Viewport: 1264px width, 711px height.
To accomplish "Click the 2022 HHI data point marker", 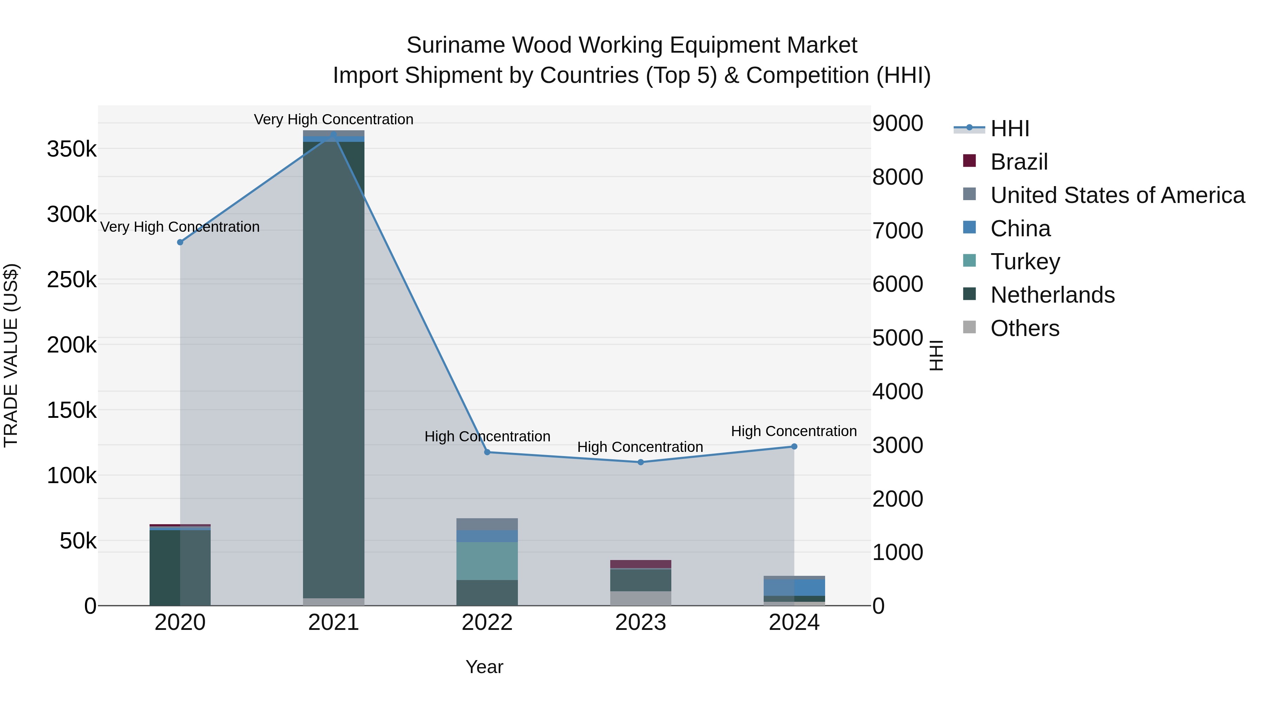I will click(487, 452).
